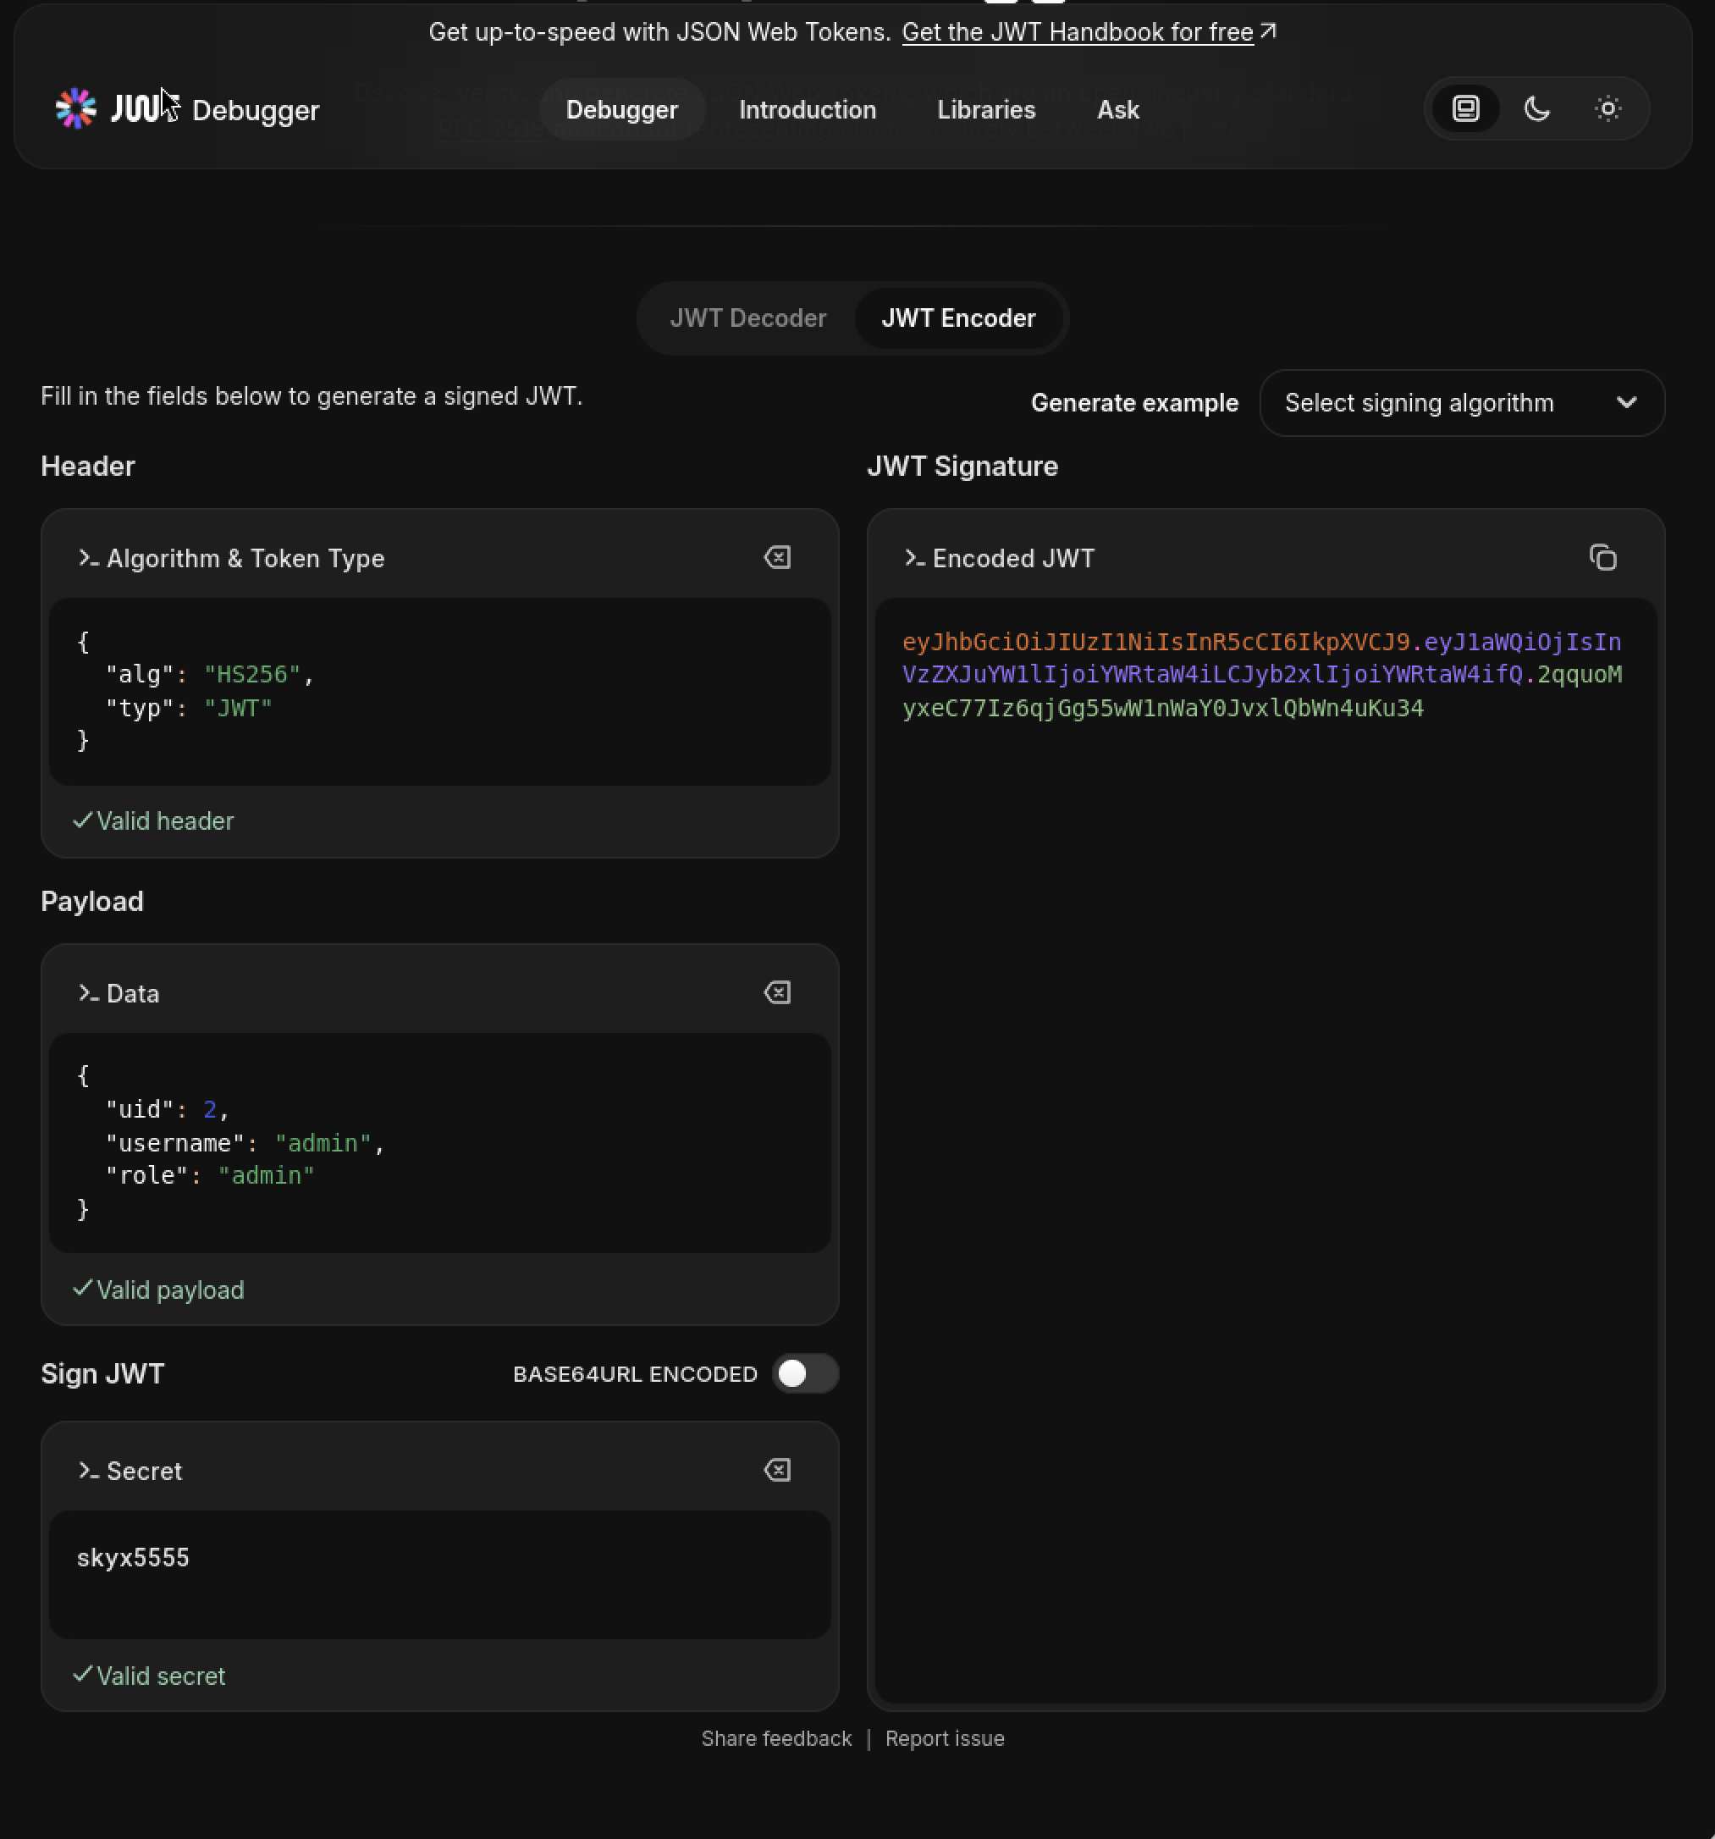
Task: Open the Ask nav item
Action: click(1117, 109)
